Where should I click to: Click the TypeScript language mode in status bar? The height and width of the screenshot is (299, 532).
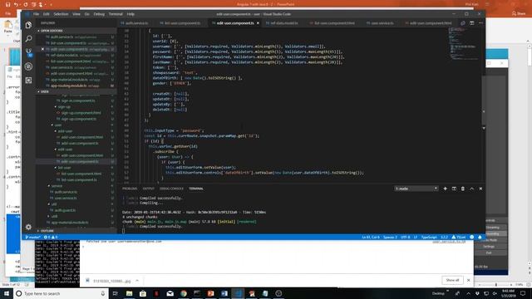pyautogui.click(x=429, y=237)
